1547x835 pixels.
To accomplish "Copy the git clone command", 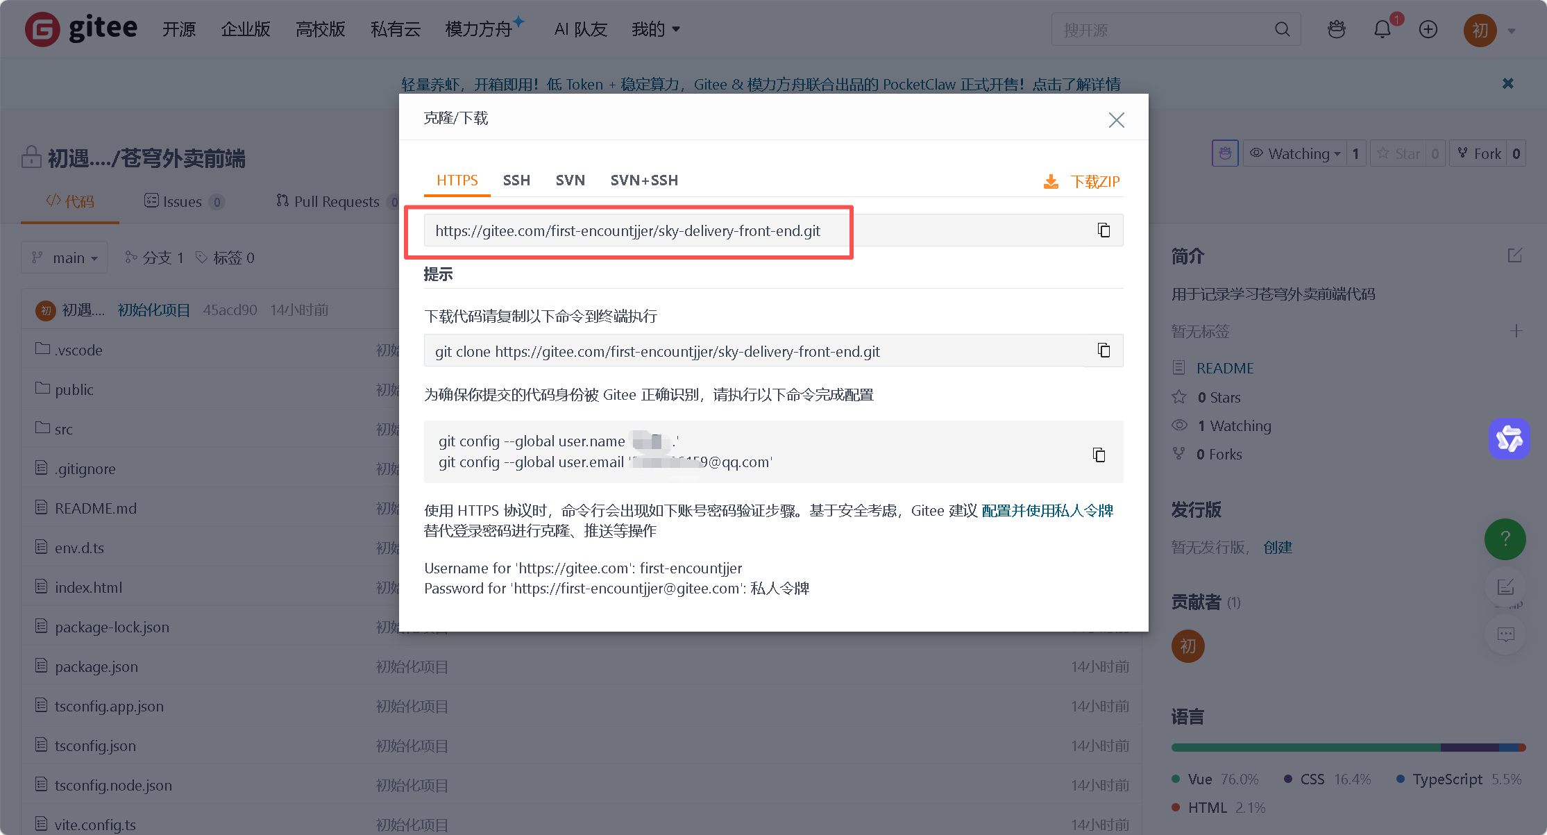I will [x=1104, y=351].
